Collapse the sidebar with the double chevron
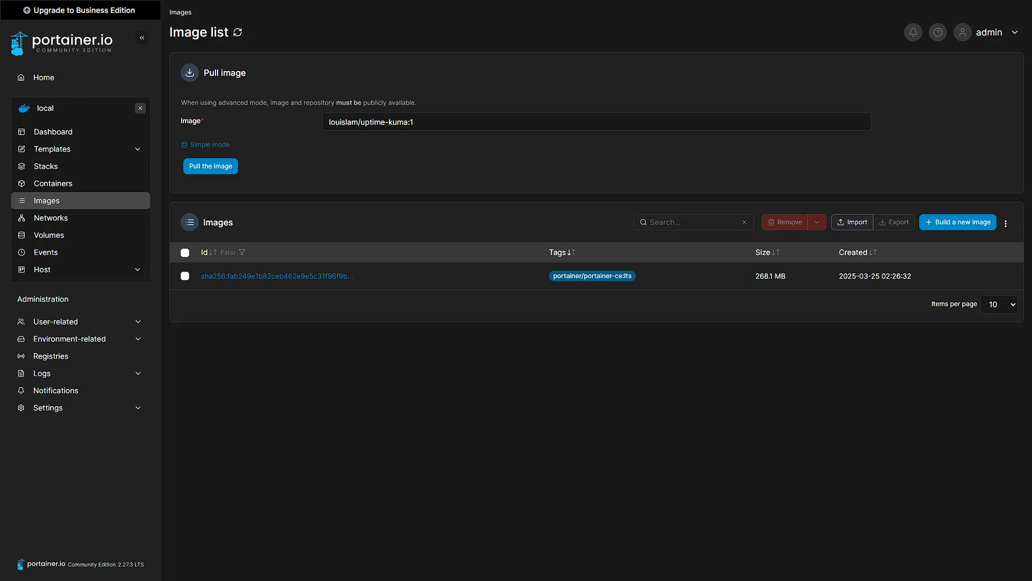The image size is (1032, 581). (x=142, y=38)
